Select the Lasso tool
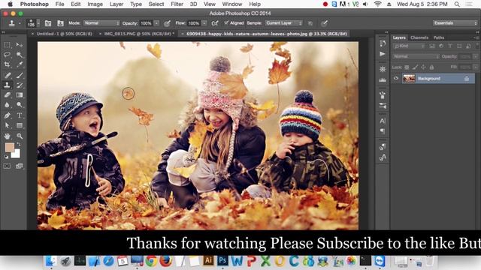 click(7, 55)
